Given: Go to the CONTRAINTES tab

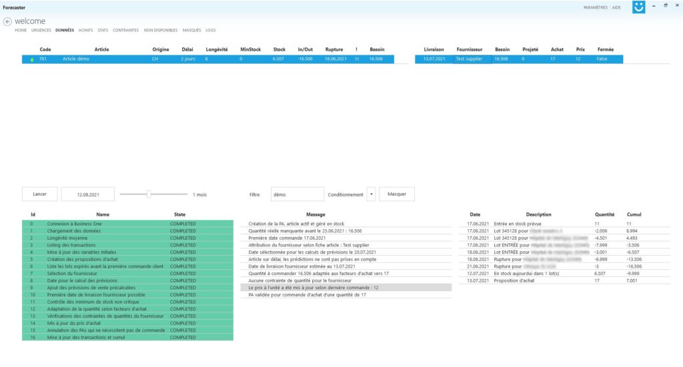Looking at the screenshot, I should coord(125,30).
